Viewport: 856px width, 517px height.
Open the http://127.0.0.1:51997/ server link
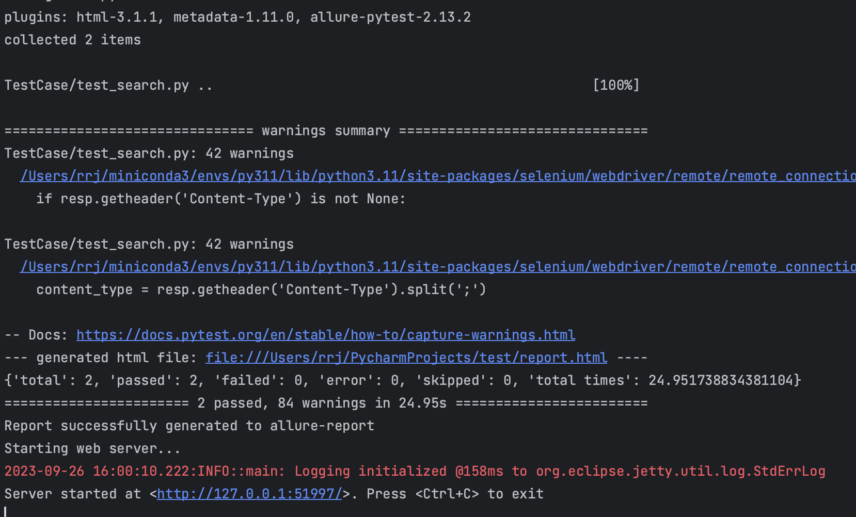point(249,494)
